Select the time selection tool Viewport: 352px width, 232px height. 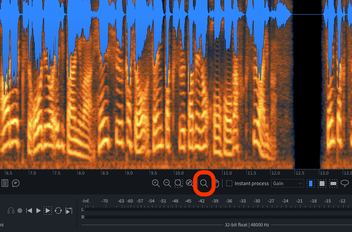pos(311,183)
